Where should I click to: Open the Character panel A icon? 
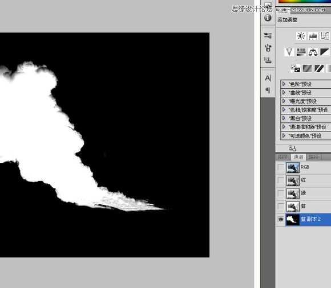coord(268,78)
